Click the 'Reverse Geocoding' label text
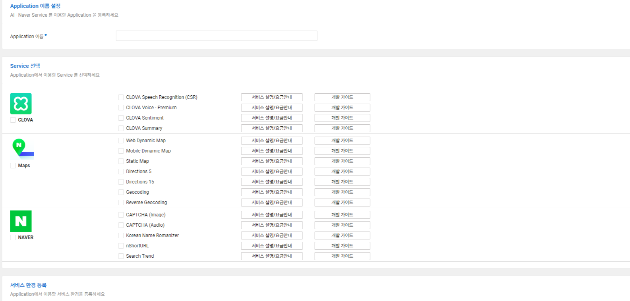The image size is (630, 301). [146, 203]
